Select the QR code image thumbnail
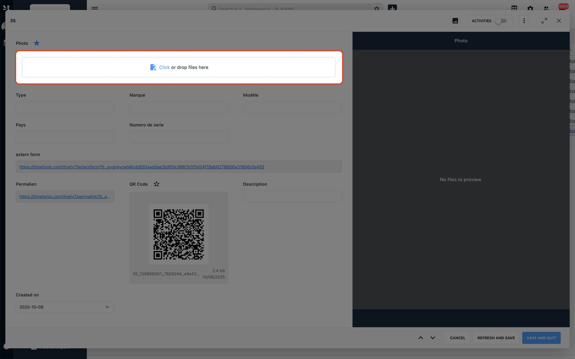This screenshot has height=359, width=575. point(178,234)
